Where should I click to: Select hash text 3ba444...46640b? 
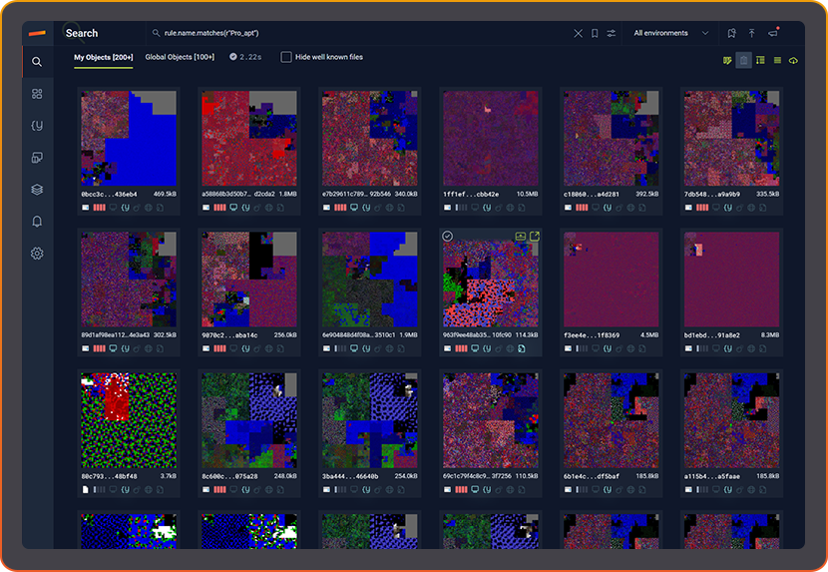[x=350, y=476]
